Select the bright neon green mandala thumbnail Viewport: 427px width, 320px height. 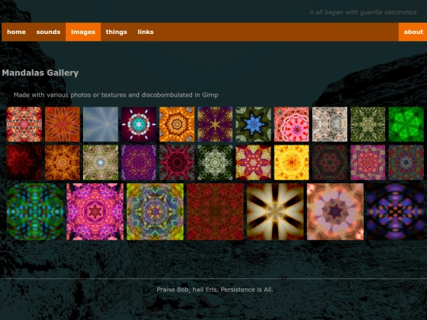pos(406,124)
